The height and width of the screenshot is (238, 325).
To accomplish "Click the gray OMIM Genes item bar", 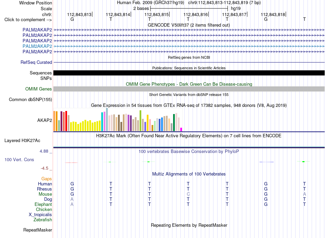I will 189,89.
